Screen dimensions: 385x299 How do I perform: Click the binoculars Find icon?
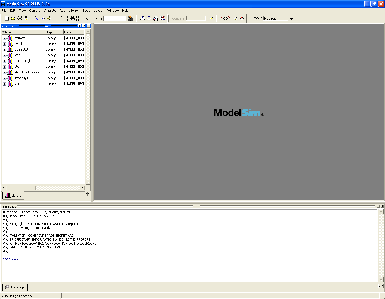point(72,18)
